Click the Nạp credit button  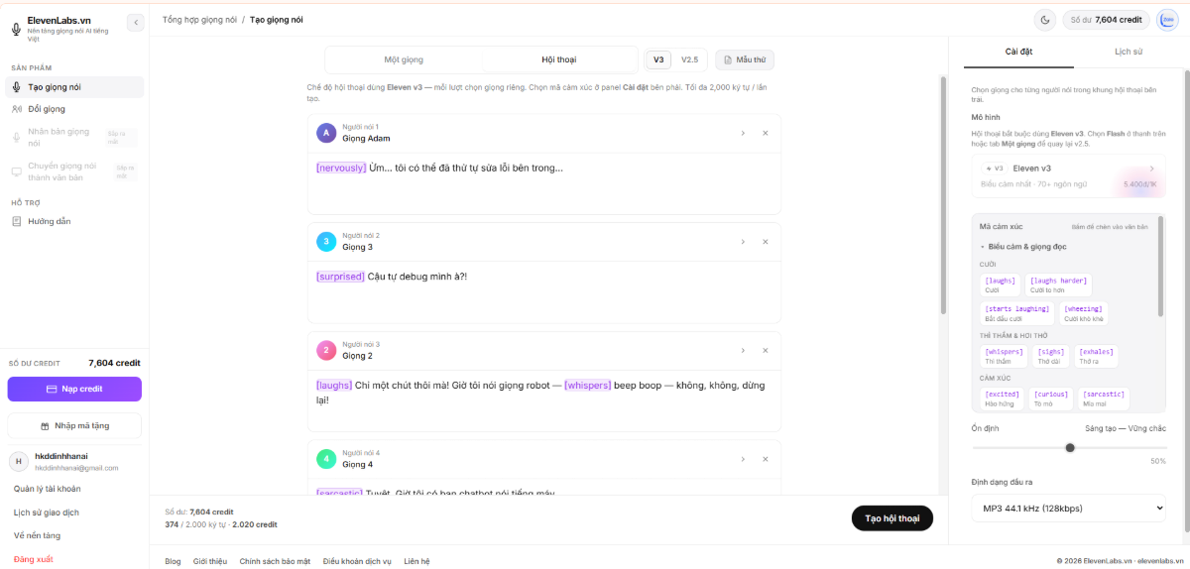pyautogui.click(x=74, y=389)
